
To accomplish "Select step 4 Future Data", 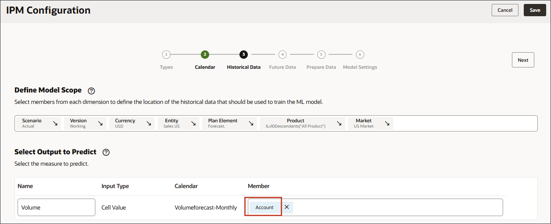I will point(283,55).
